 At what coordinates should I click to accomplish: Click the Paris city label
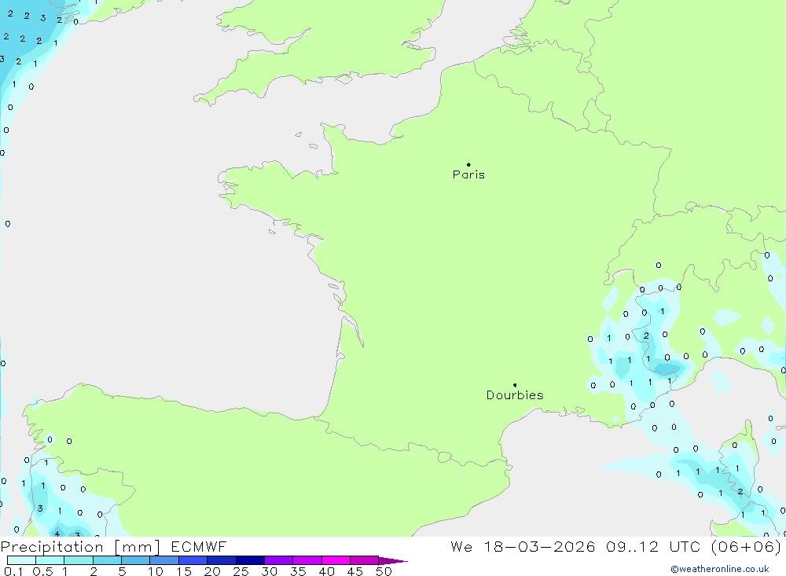click(x=468, y=174)
